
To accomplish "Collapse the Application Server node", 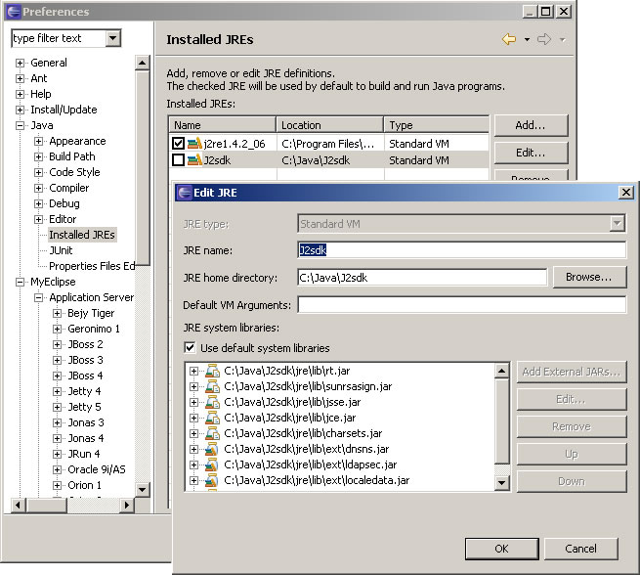I will coord(38,297).
